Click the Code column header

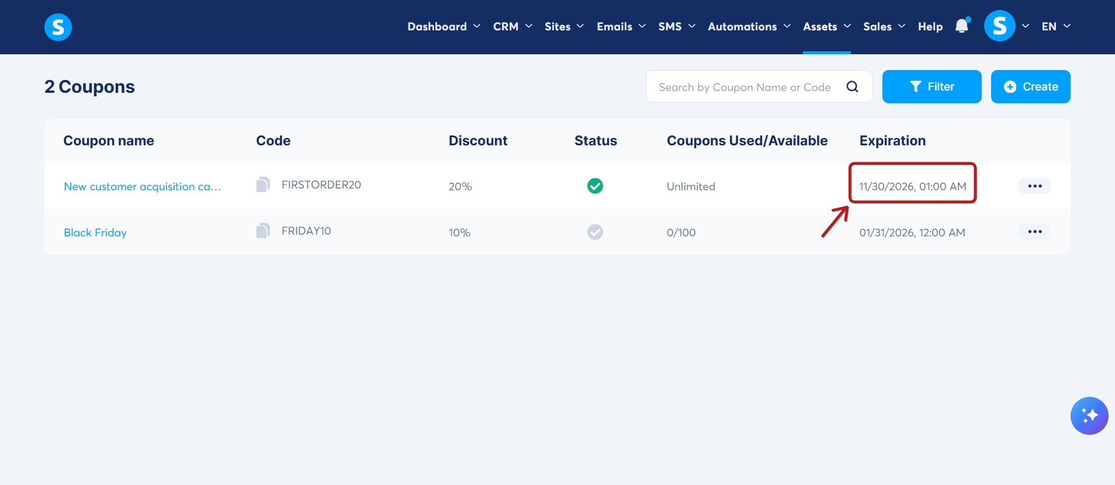273,141
